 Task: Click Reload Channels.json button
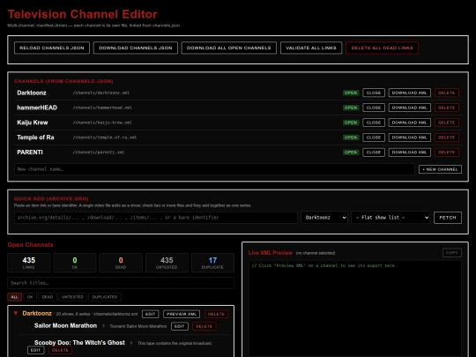click(x=52, y=48)
